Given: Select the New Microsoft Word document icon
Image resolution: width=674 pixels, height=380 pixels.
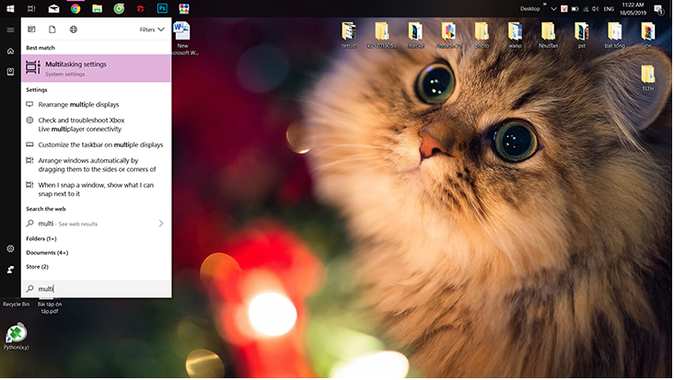Looking at the screenshot, I should click(x=182, y=39).
